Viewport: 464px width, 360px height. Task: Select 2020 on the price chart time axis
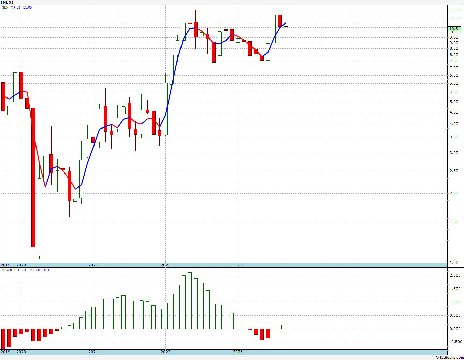[x=21, y=265]
